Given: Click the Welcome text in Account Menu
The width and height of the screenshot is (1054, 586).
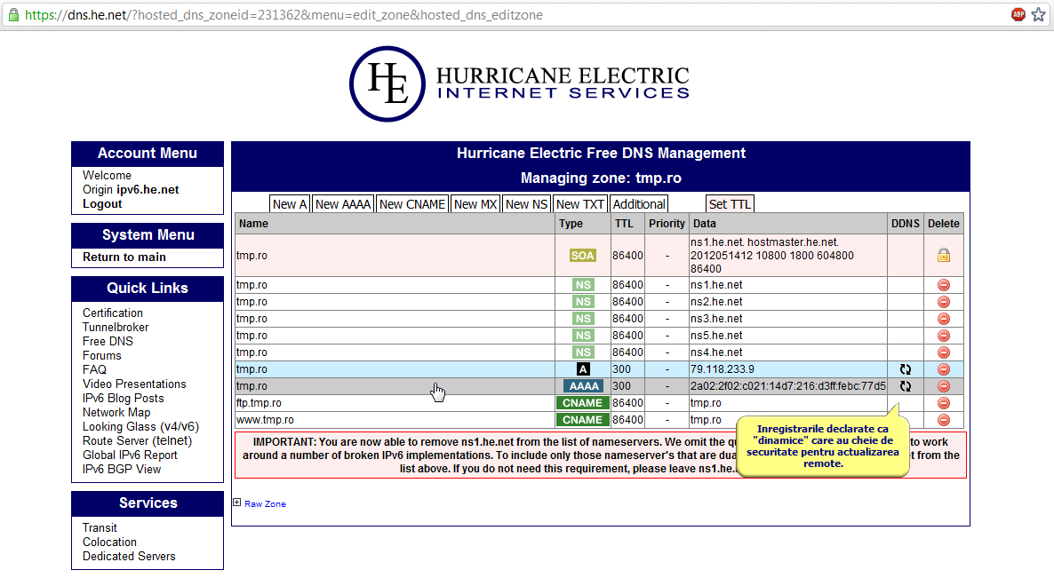Looking at the screenshot, I should pos(107,175).
